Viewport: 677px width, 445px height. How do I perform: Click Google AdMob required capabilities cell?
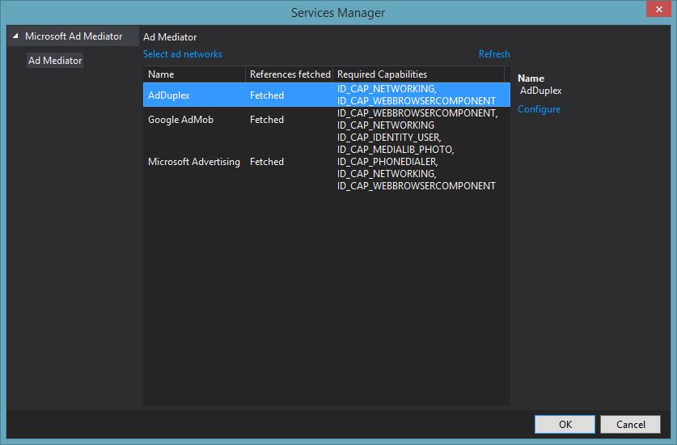417,119
